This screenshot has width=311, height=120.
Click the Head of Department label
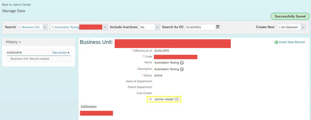139,81
